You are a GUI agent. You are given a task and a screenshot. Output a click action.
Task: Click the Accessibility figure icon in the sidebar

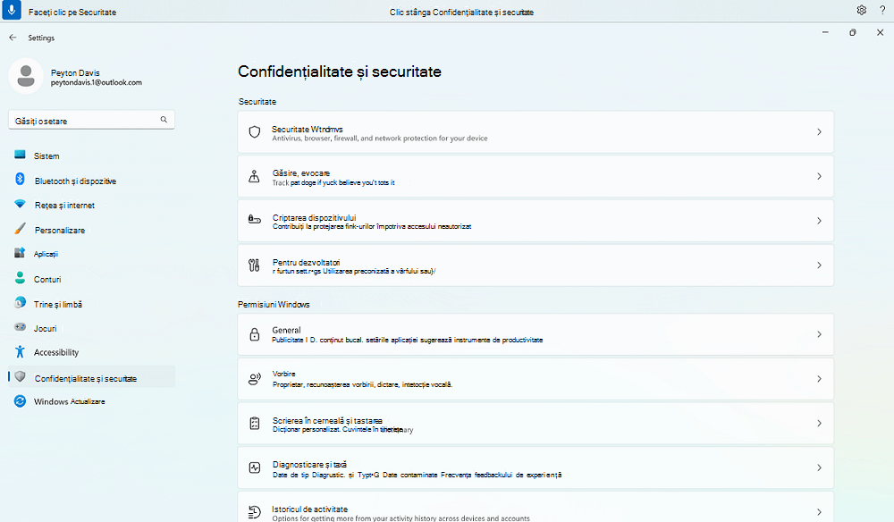[20, 351]
